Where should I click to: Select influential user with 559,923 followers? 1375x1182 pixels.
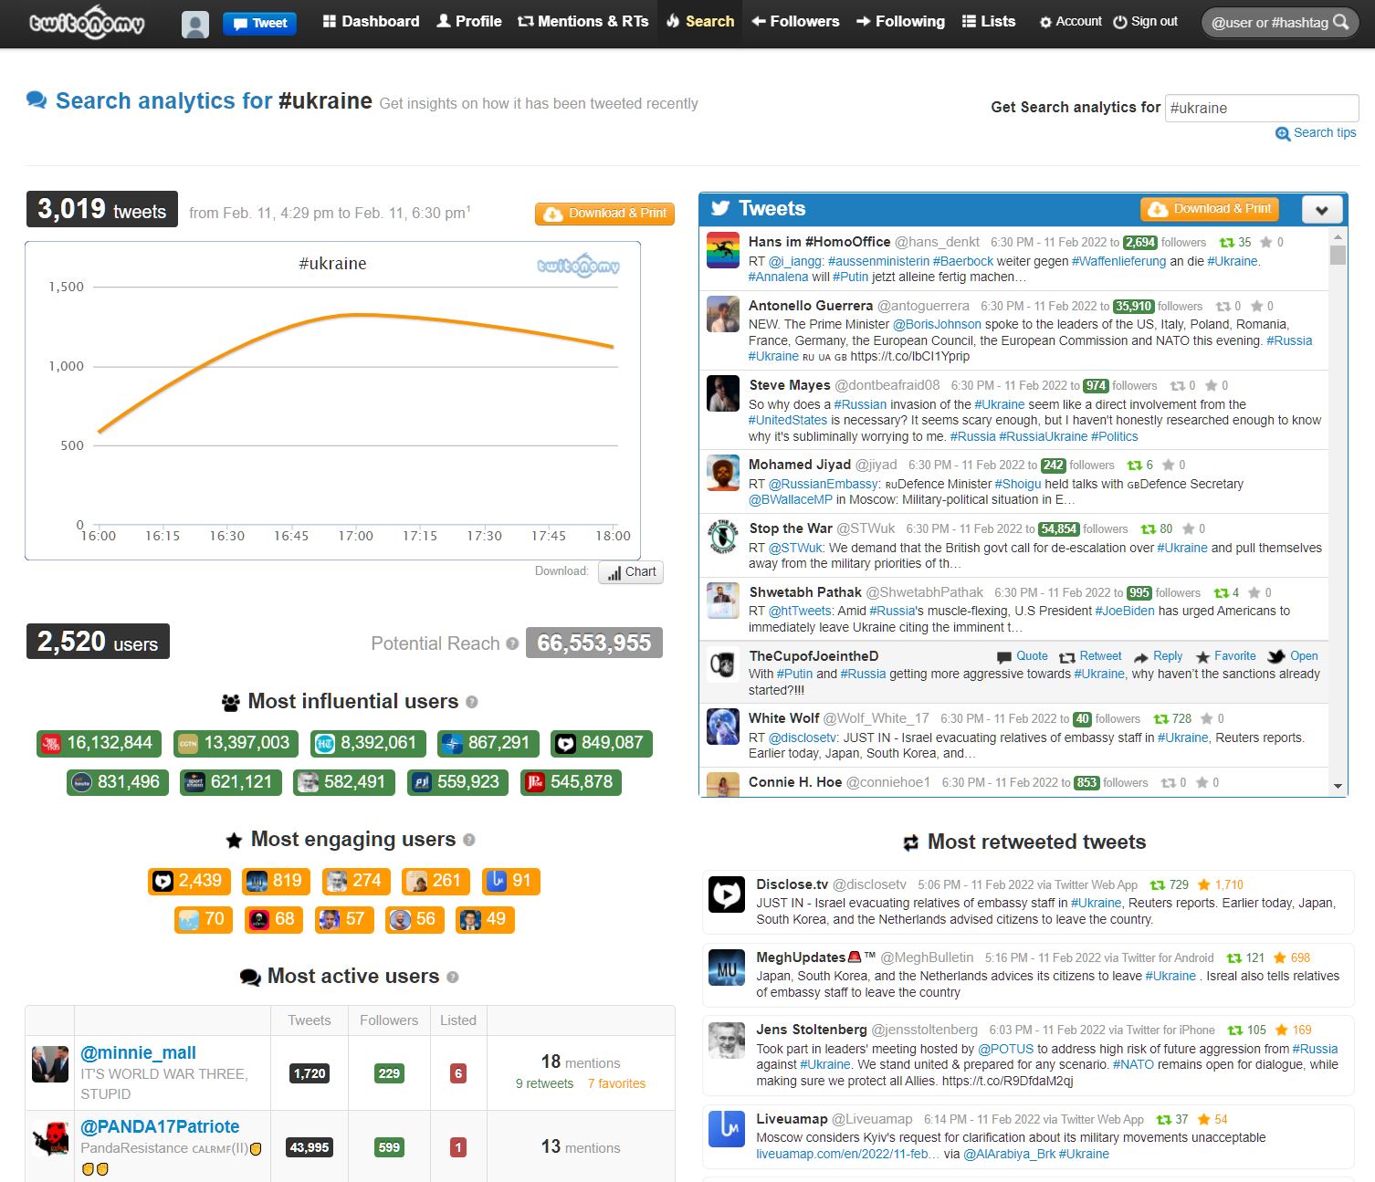click(x=457, y=782)
